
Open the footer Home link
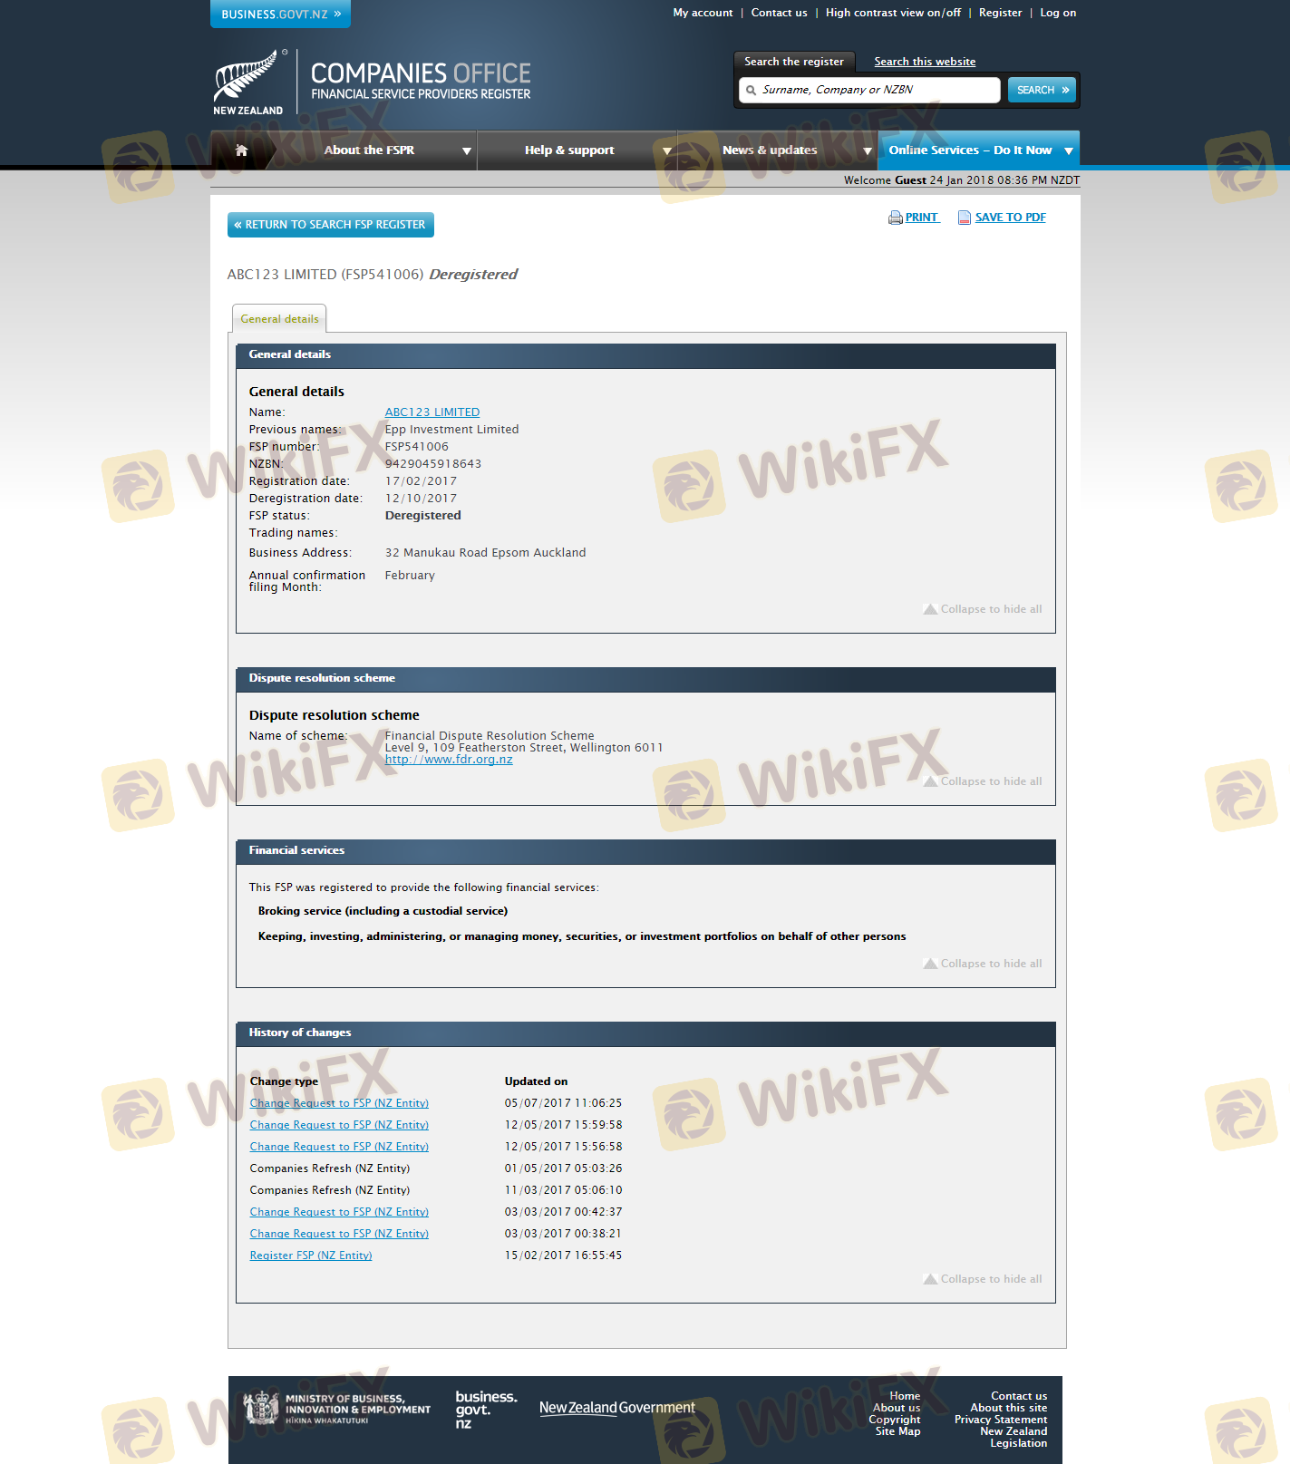pos(905,1396)
